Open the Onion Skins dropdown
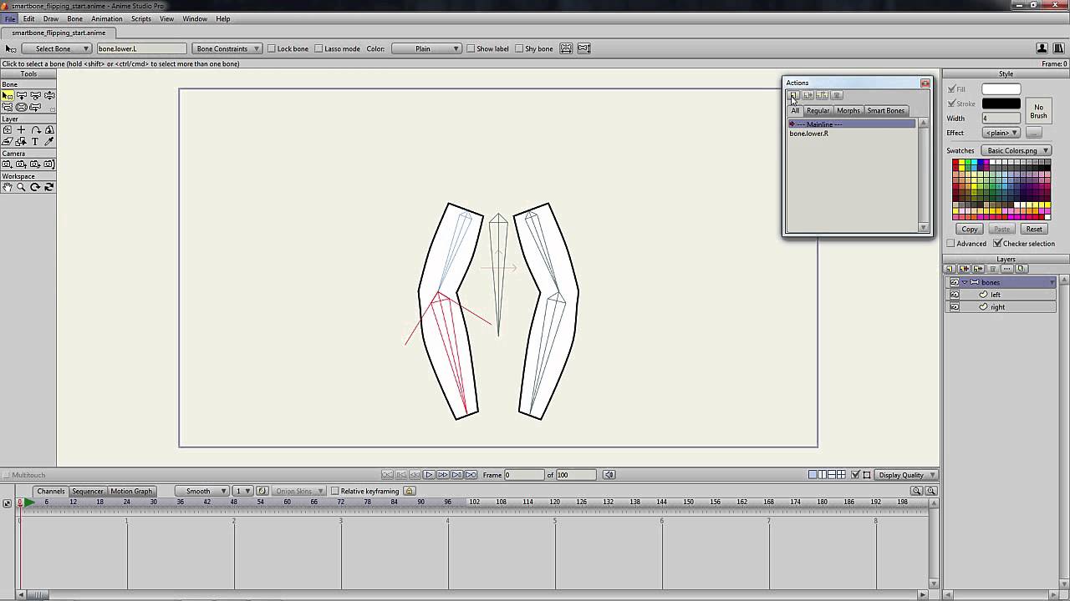The height and width of the screenshot is (601, 1070). tap(298, 491)
